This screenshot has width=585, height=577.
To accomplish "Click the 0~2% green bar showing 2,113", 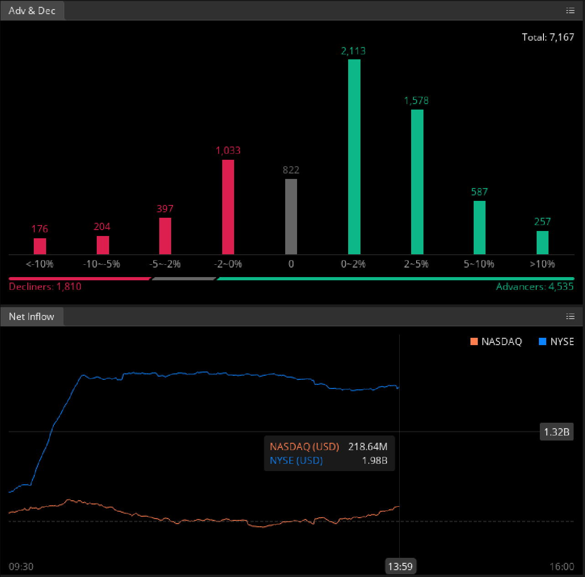I will pyautogui.click(x=354, y=157).
